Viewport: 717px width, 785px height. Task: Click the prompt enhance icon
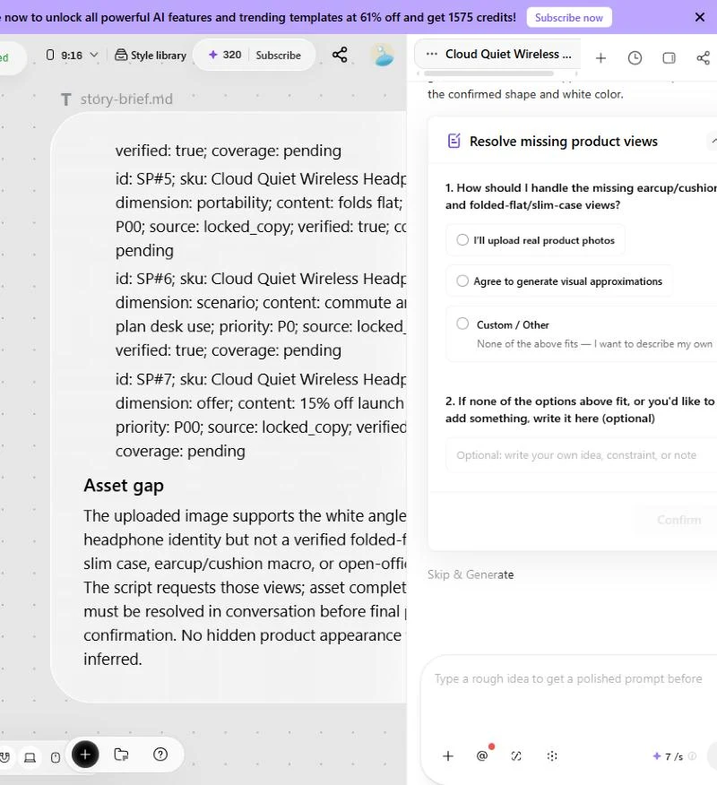[516, 756]
